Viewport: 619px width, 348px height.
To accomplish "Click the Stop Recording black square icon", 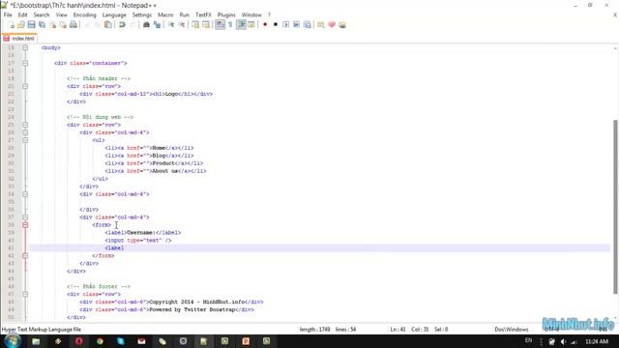I will pyautogui.click(x=276, y=25).
